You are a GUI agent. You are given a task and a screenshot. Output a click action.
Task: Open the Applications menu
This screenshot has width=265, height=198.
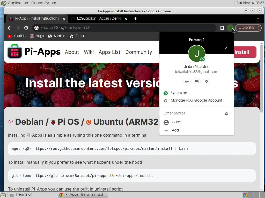coord(19,3)
